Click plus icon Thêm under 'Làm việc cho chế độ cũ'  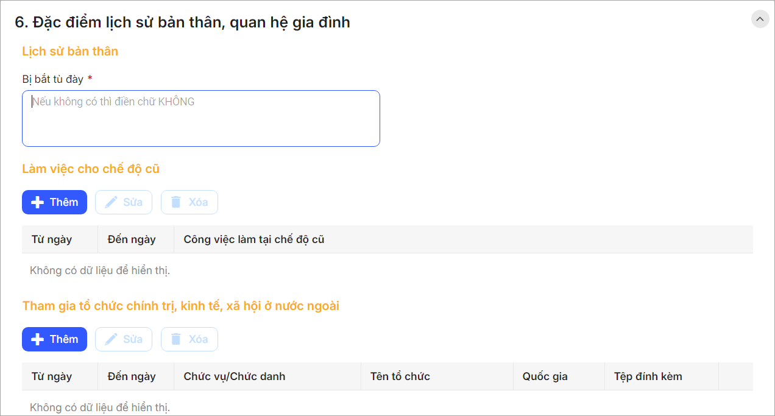coord(38,202)
